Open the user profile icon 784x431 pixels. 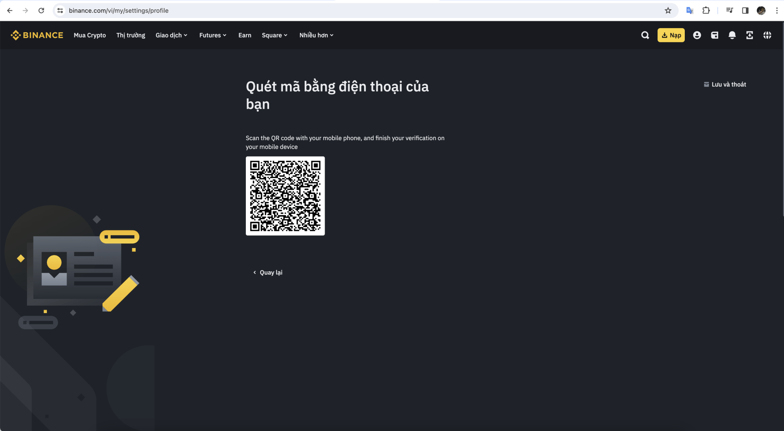click(697, 35)
